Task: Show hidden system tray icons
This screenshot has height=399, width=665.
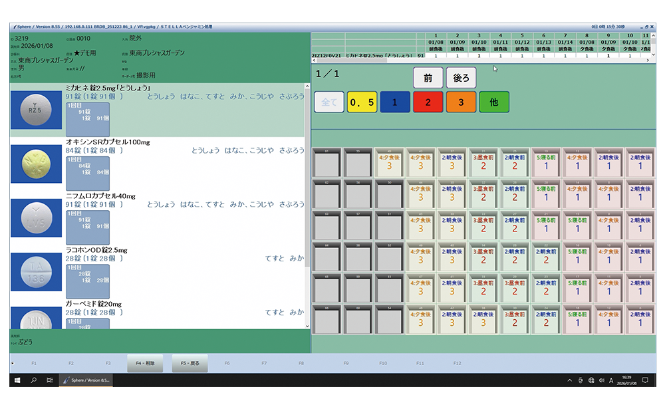Action: point(569,380)
